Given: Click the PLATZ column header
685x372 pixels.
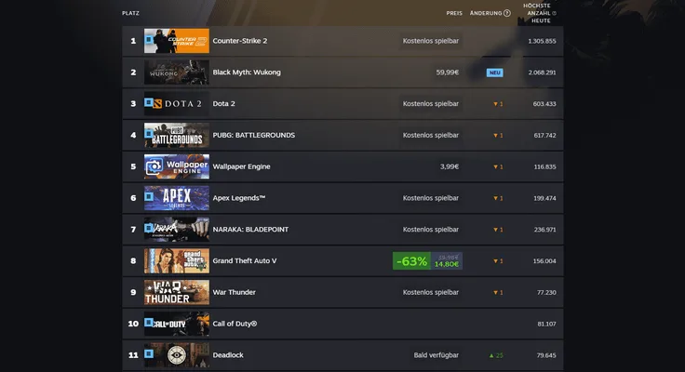Looking at the screenshot, I should pyautogui.click(x=130, y=13).
